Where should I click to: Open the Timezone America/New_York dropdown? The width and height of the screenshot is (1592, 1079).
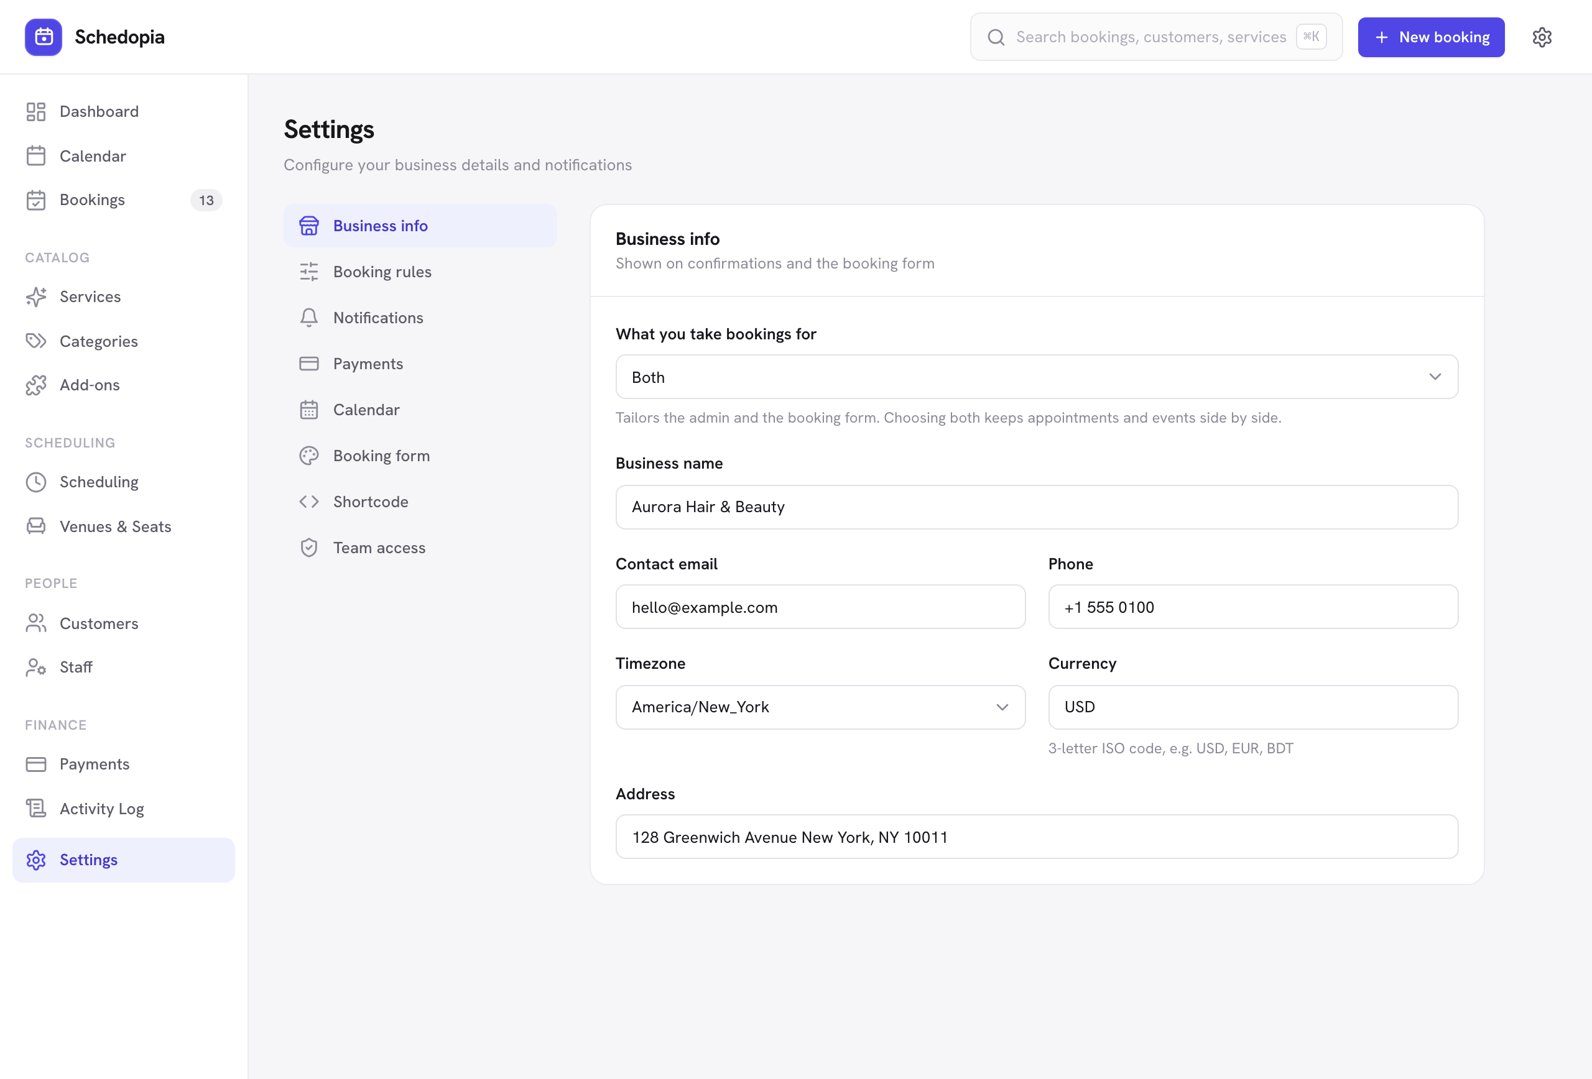coord(820,707)
